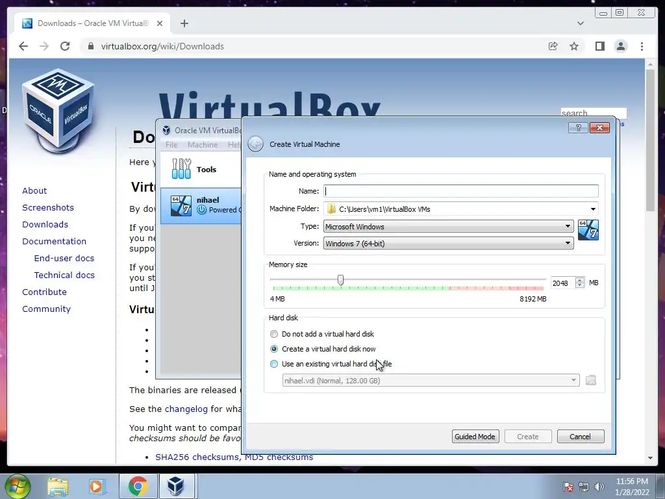Open the Type dropdown Microsoft Windows
Image resolution: width=665 pixels, height=499 pixels.
(x=448, y=226)
